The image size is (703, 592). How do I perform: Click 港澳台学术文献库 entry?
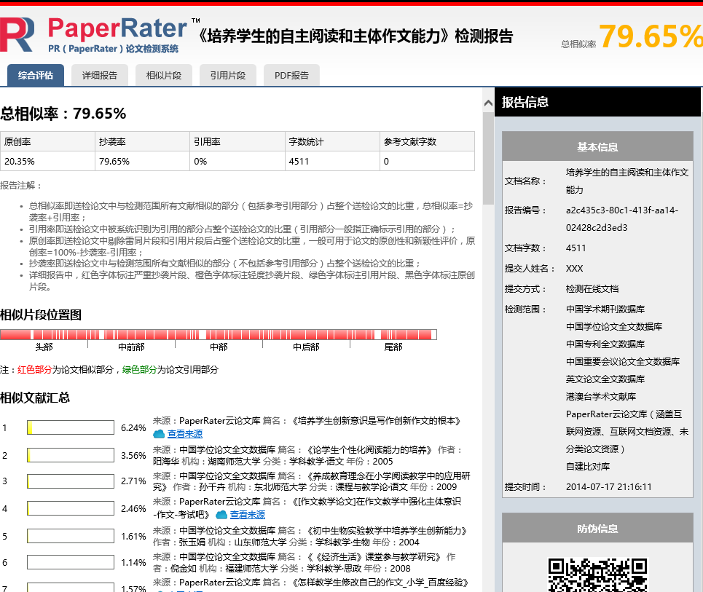click(601, 396)
